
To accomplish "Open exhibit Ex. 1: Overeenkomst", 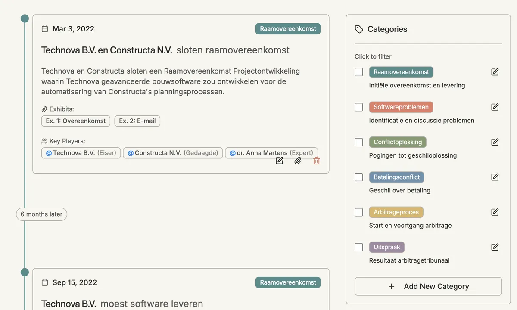I will [76, 121].
